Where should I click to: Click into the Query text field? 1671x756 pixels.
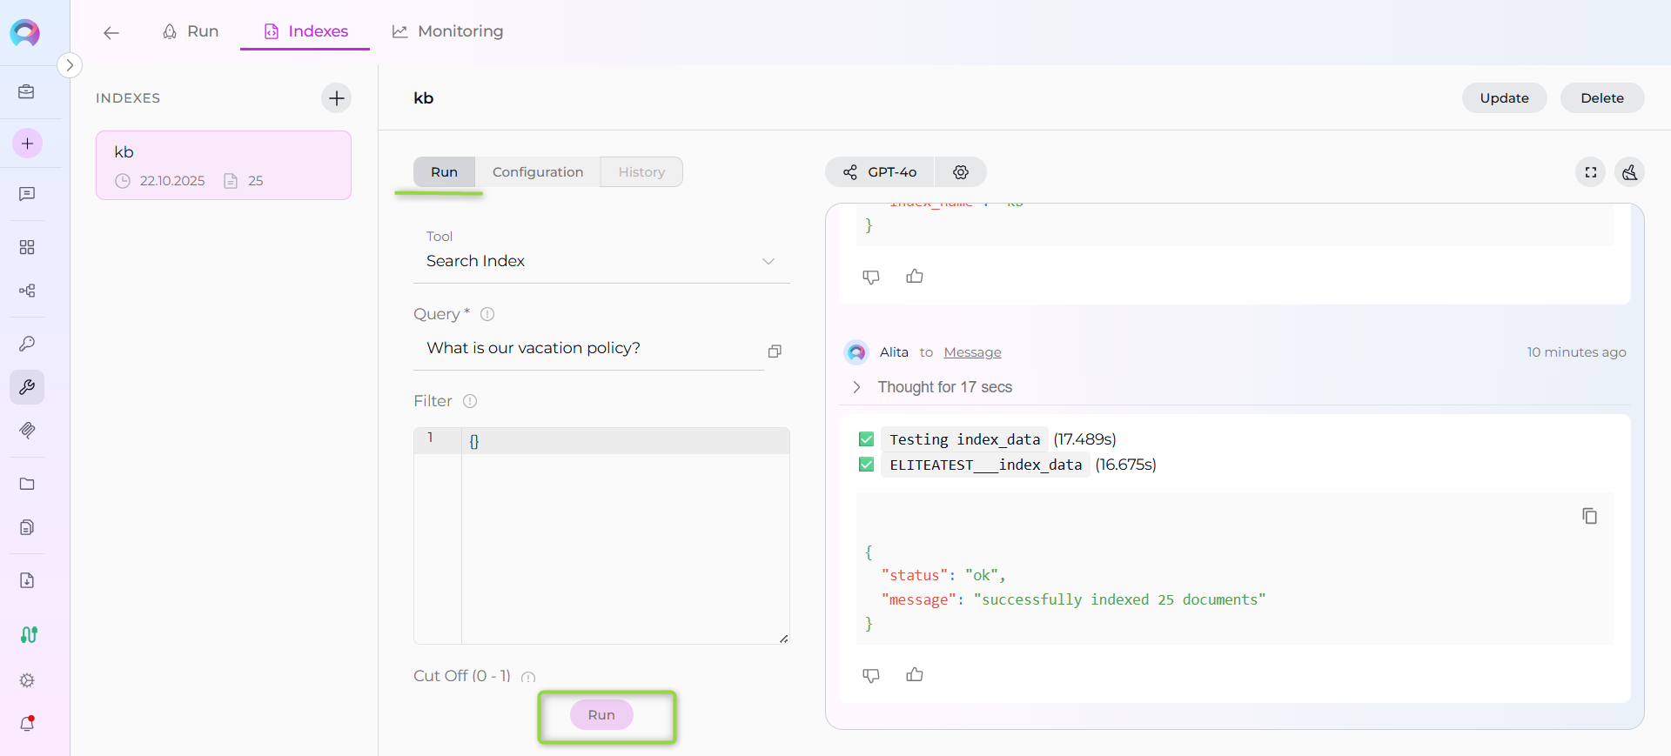pos(587,348)
